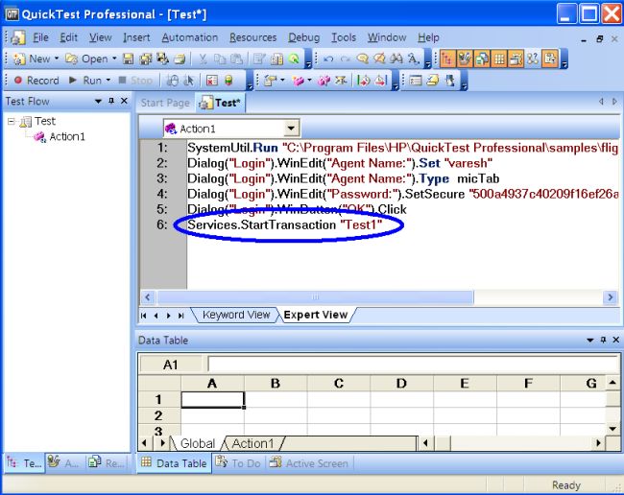Click the Redo arrow icon
The image size is (624, 495).
coord(345,59)
